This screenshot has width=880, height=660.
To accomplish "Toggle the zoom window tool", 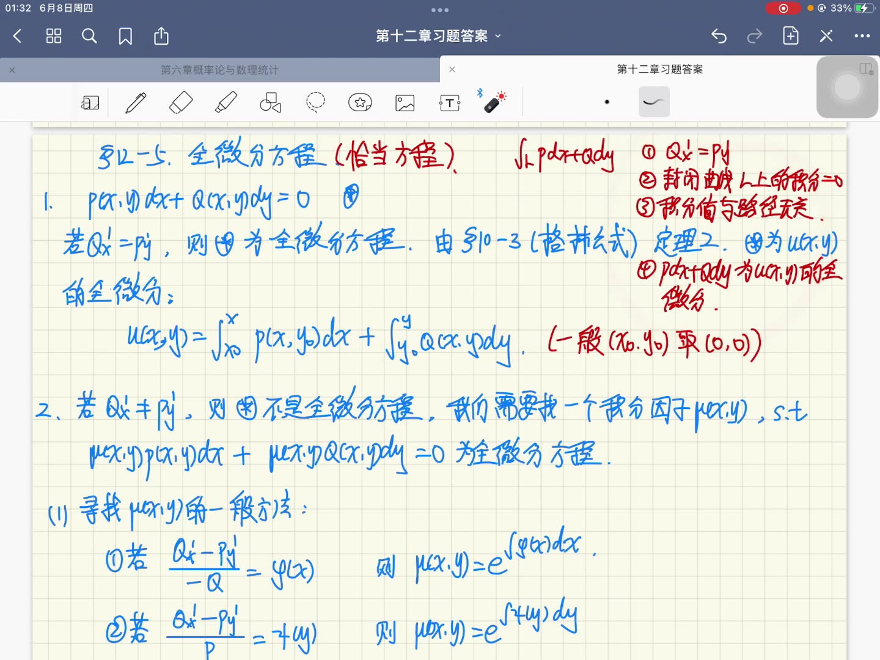I will point(90,103).
